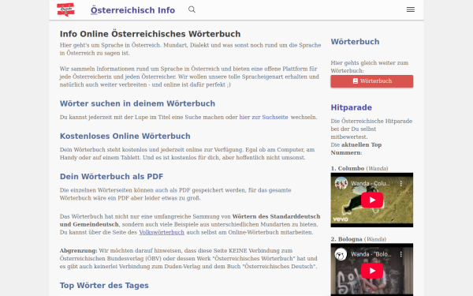Click the Österreichisch flag logo
The width and height of the screenshot is (473, 296).
click(x=65, y=9)
